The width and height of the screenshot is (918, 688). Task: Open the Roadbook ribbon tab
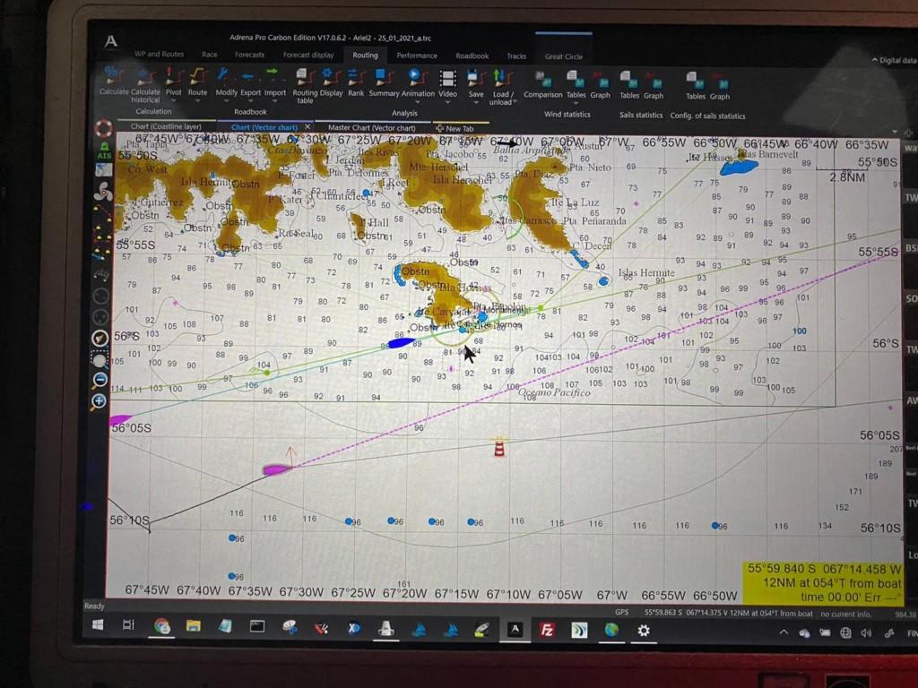click(x=472, y=56)
